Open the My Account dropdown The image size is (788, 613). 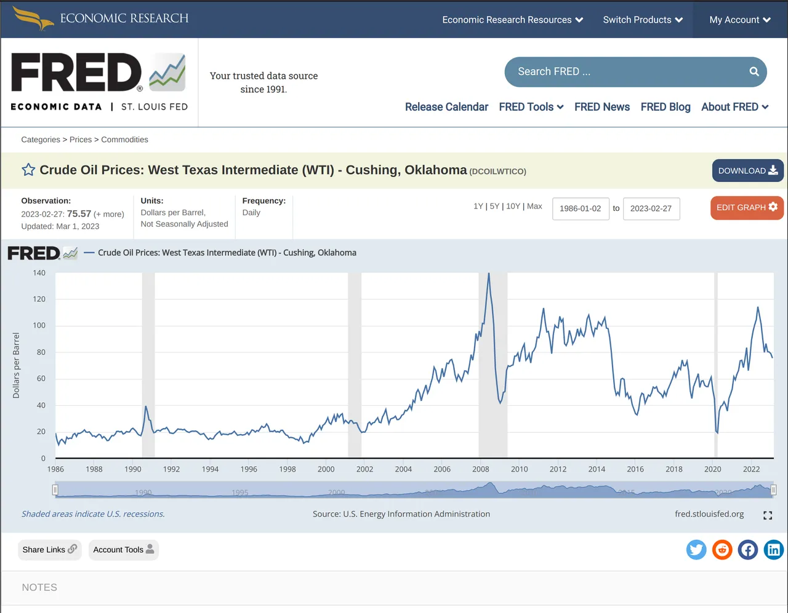[x=740, y=20]
